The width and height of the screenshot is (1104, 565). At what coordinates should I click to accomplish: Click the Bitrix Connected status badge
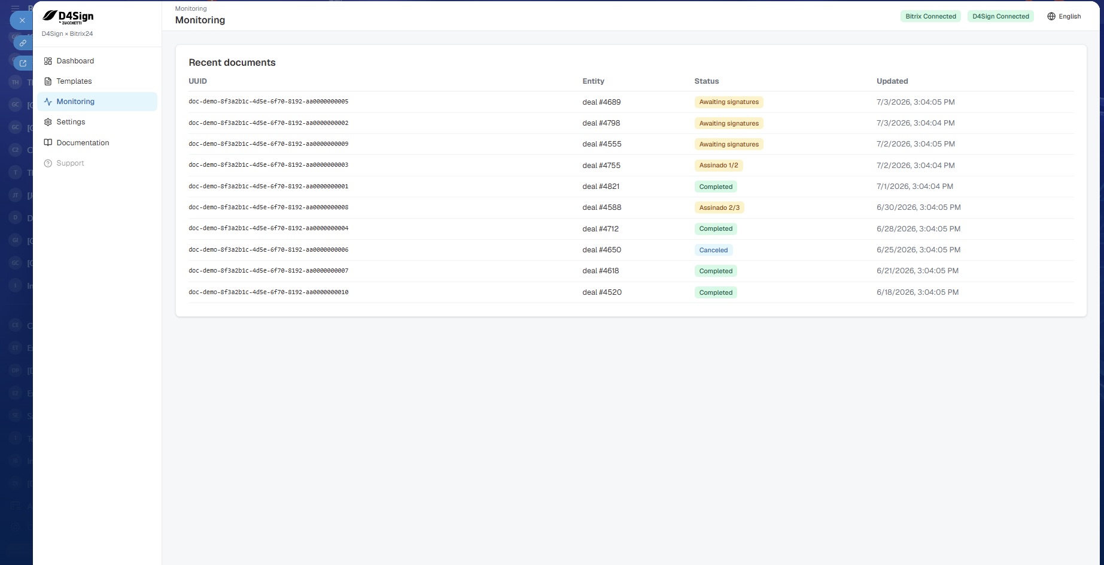point(930,17)
